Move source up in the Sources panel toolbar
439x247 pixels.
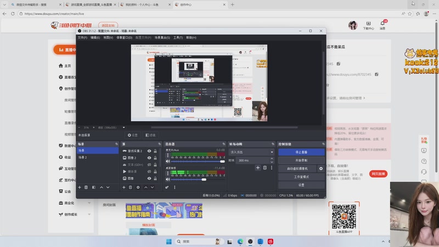pyautogui.click(x=145, y=187)
